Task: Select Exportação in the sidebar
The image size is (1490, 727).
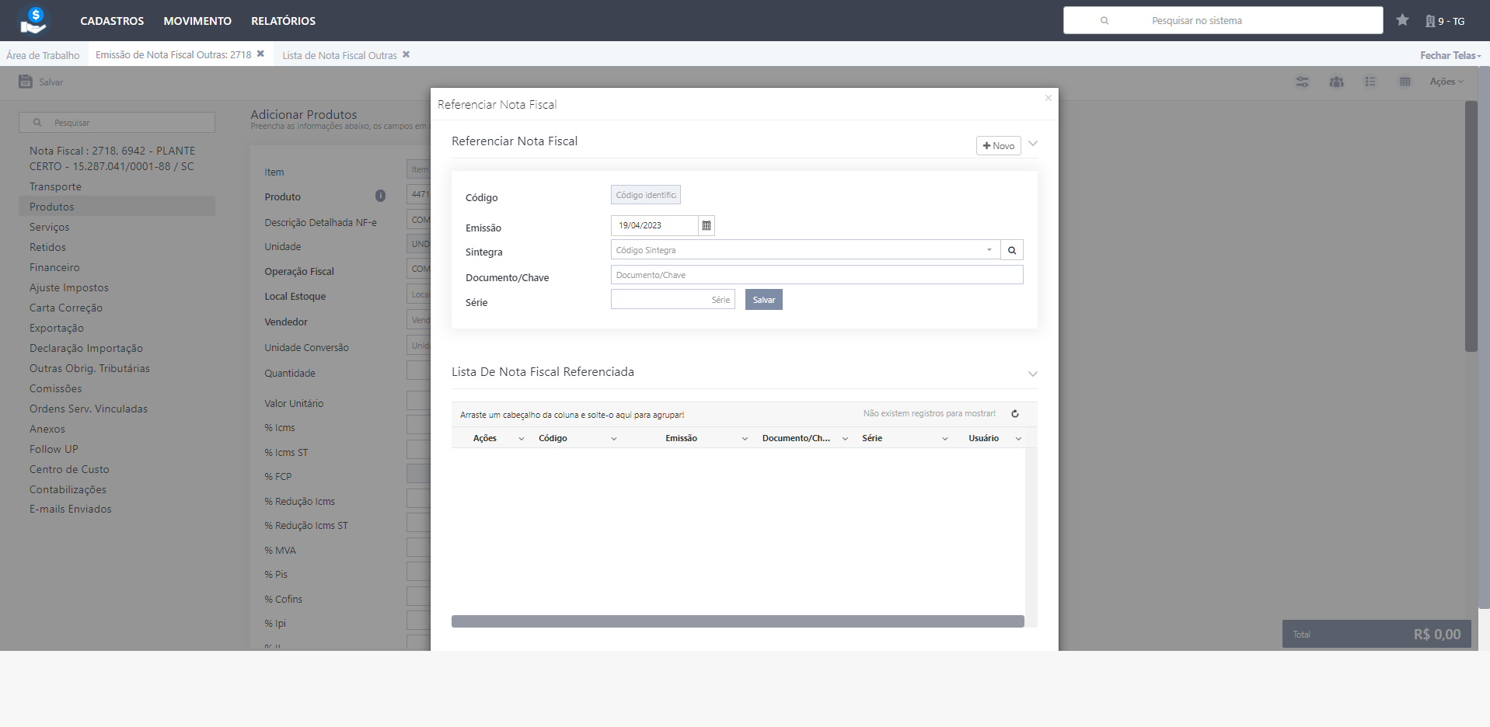Action: (57, 328)
